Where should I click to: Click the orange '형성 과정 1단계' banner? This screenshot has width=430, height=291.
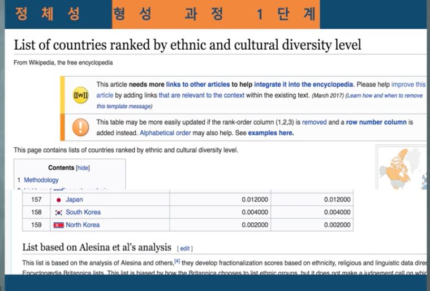(x=216, y=14)
